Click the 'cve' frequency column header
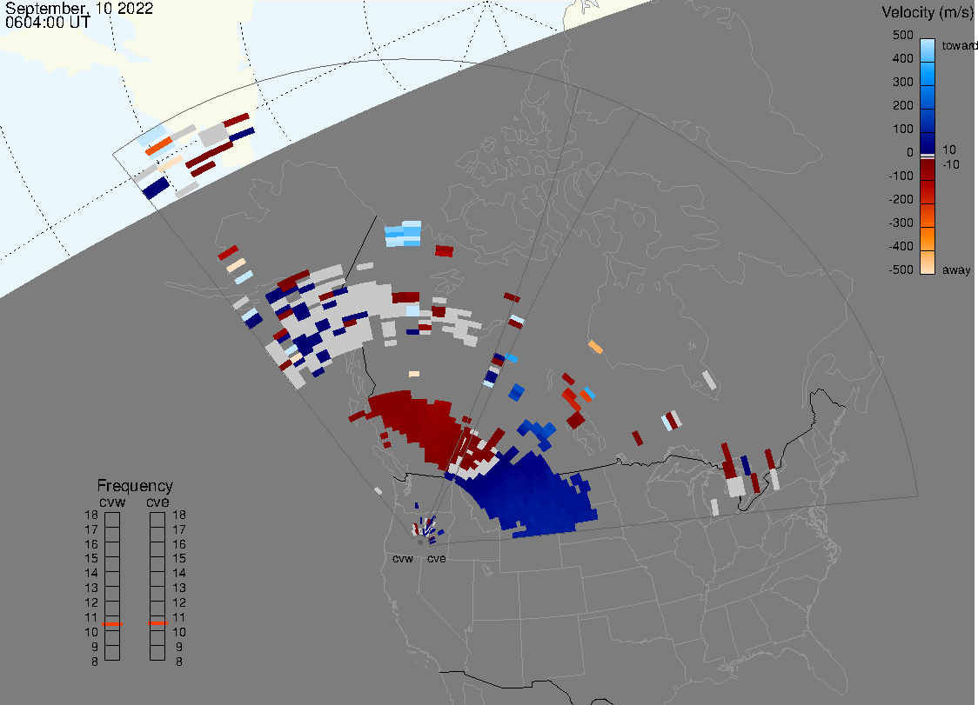This screenshot has width=978, height=705. click(157, 502)
